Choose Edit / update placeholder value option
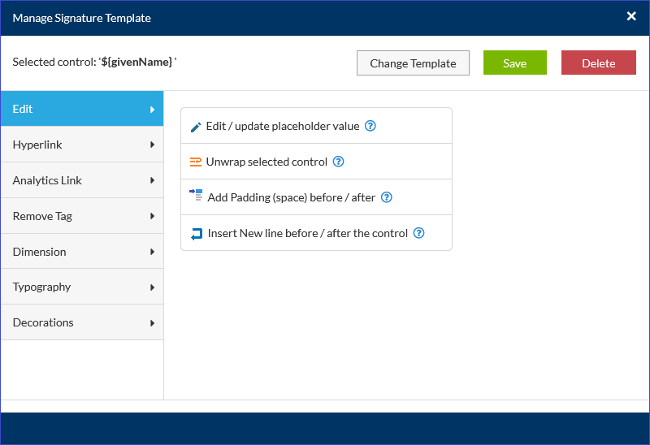The image size is (650, 445). click(x=282, y=126)
